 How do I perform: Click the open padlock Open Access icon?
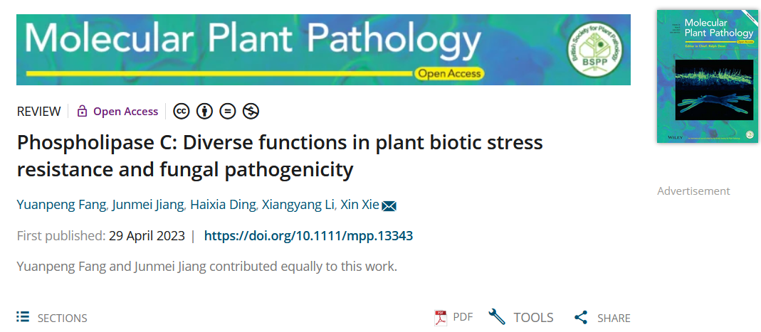(82, 111)
